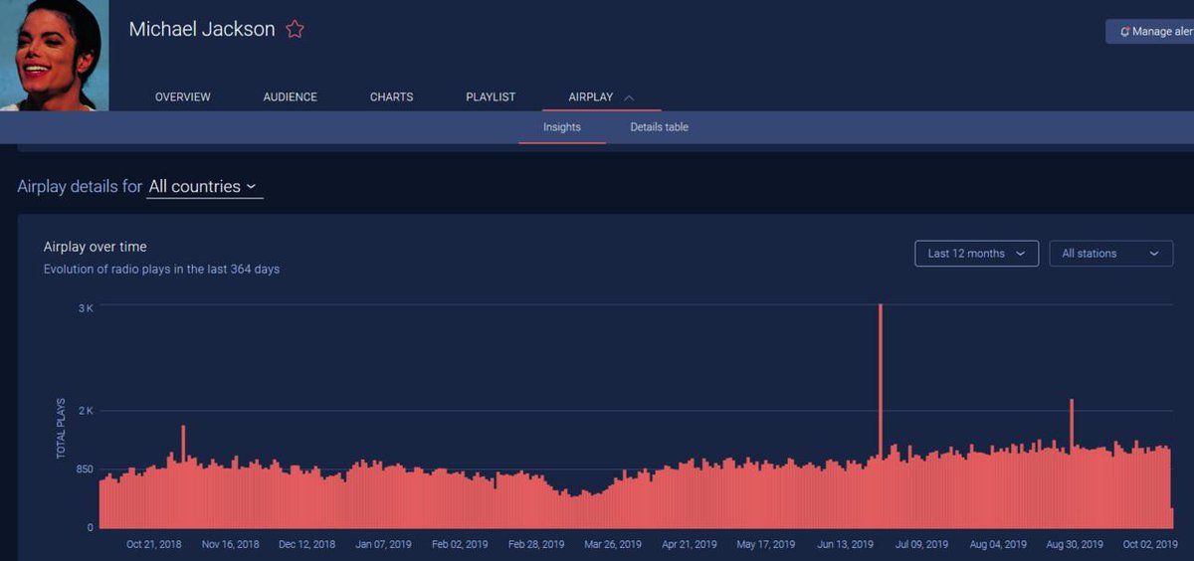Click the Feb 28, 2019 date label
1194x561 pixels.
point(536,544)
